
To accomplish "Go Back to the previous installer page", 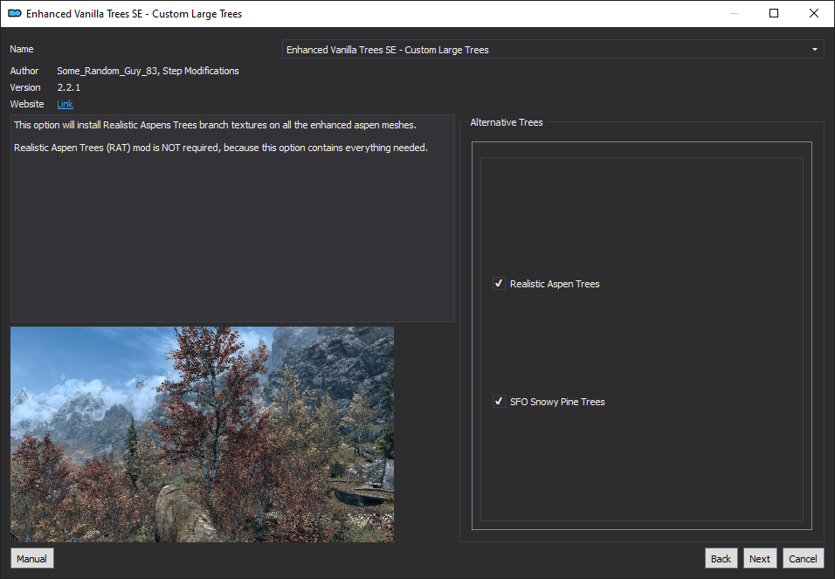I will point(721,558).
